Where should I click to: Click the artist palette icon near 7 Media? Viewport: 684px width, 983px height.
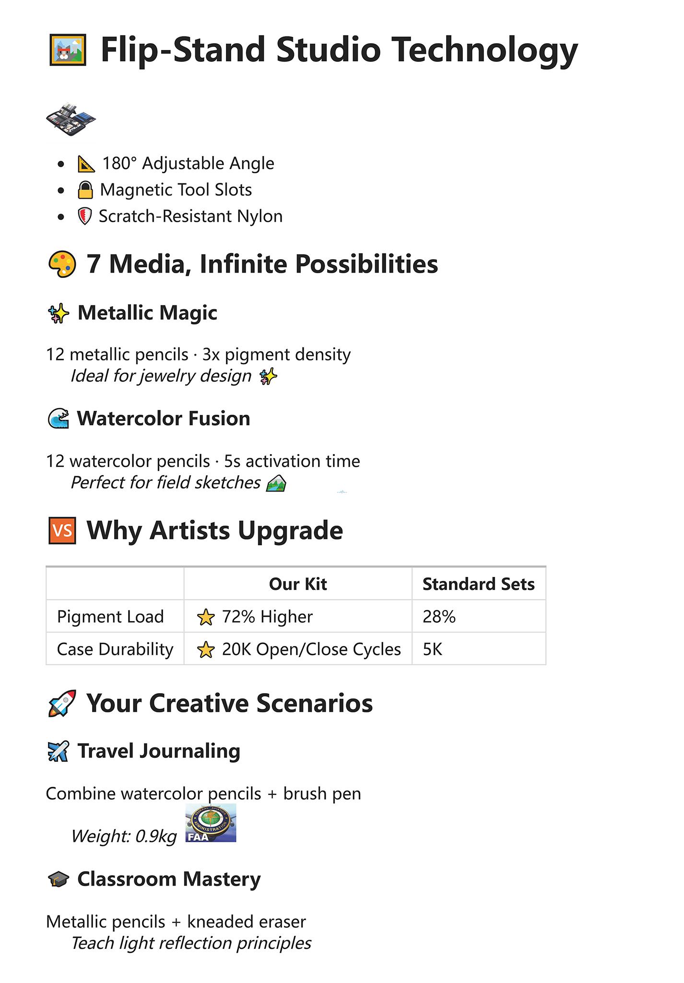[62, 264]
